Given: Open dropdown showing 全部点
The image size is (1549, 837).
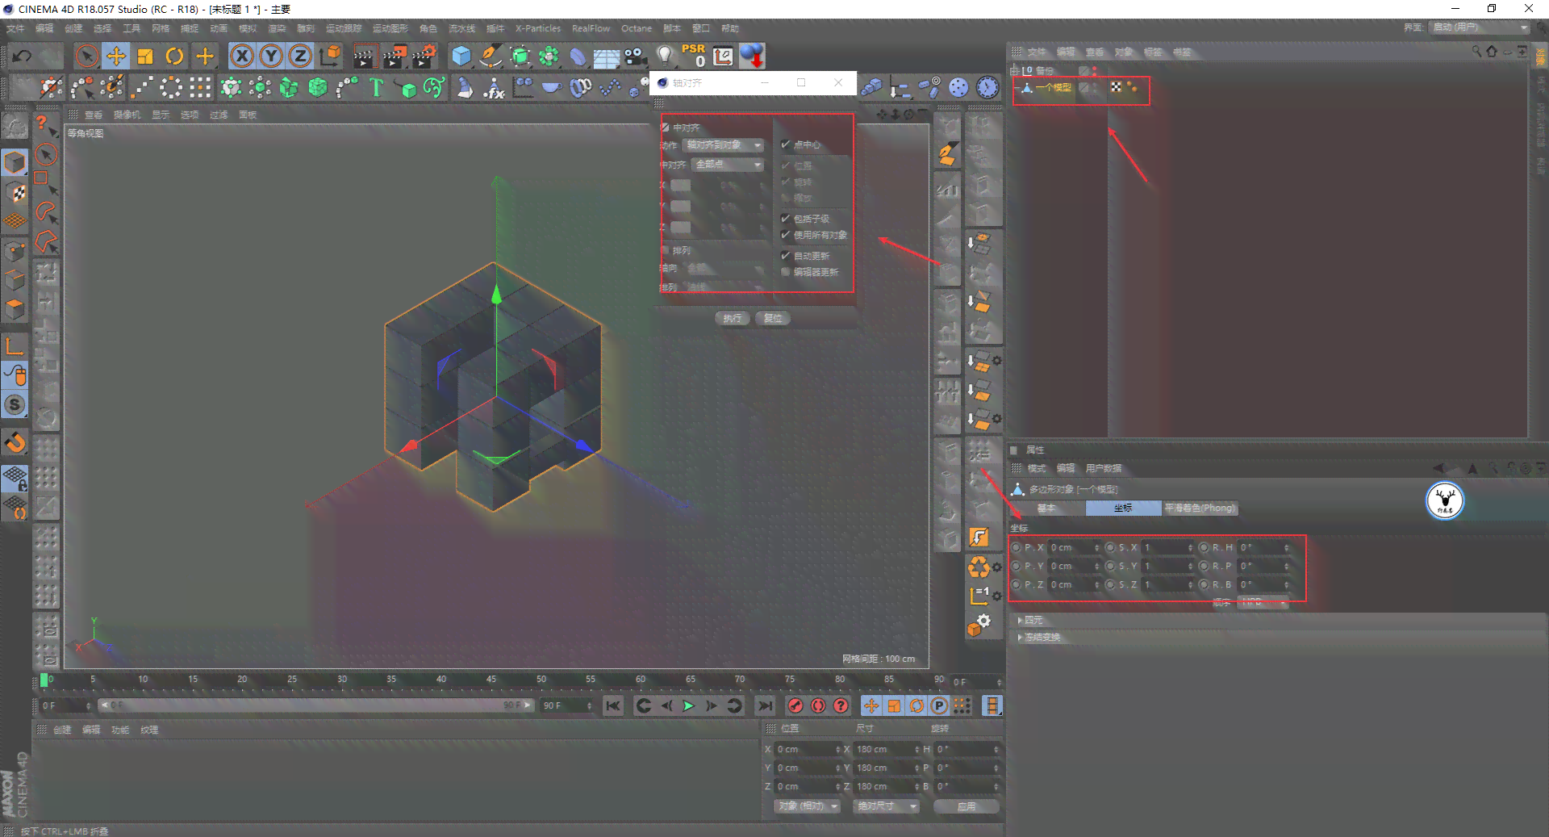Looking at the screenshot, I should tap(729, 165).
